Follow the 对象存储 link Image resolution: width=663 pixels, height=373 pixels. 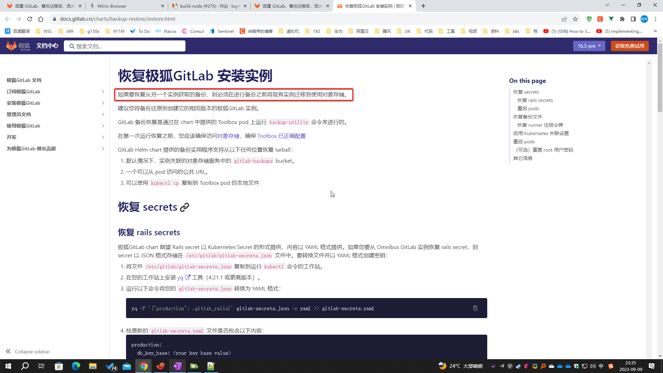click(228, 136)
